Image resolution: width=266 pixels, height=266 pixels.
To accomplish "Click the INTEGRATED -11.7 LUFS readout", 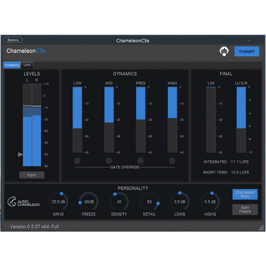I will pos(226,162).
